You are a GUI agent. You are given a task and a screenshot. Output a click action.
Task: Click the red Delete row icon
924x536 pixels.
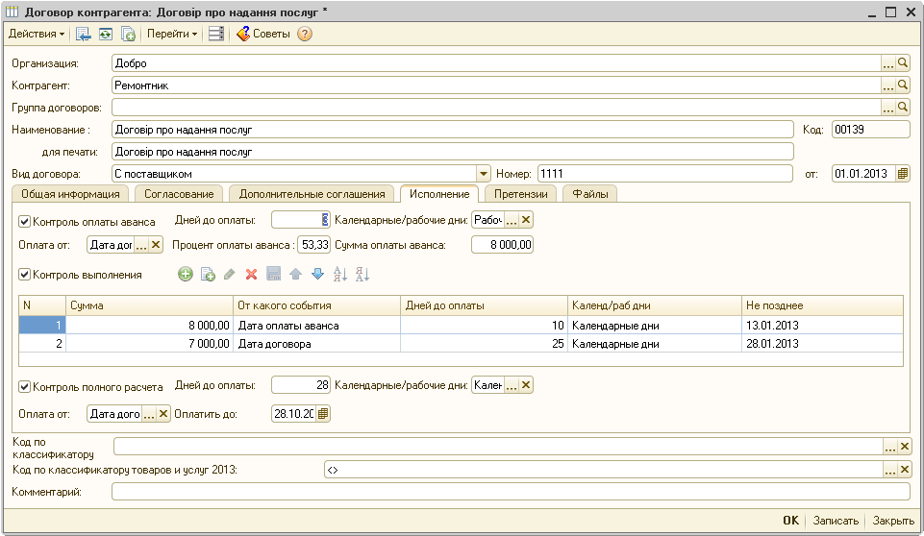[251, 275]
